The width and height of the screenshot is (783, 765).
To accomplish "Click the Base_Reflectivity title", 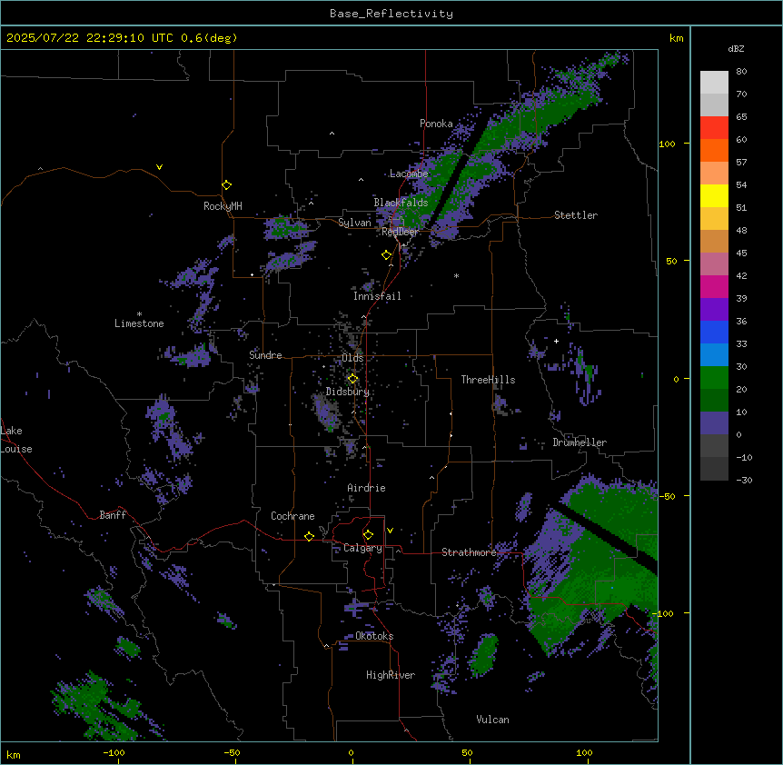I will (391, 14).
